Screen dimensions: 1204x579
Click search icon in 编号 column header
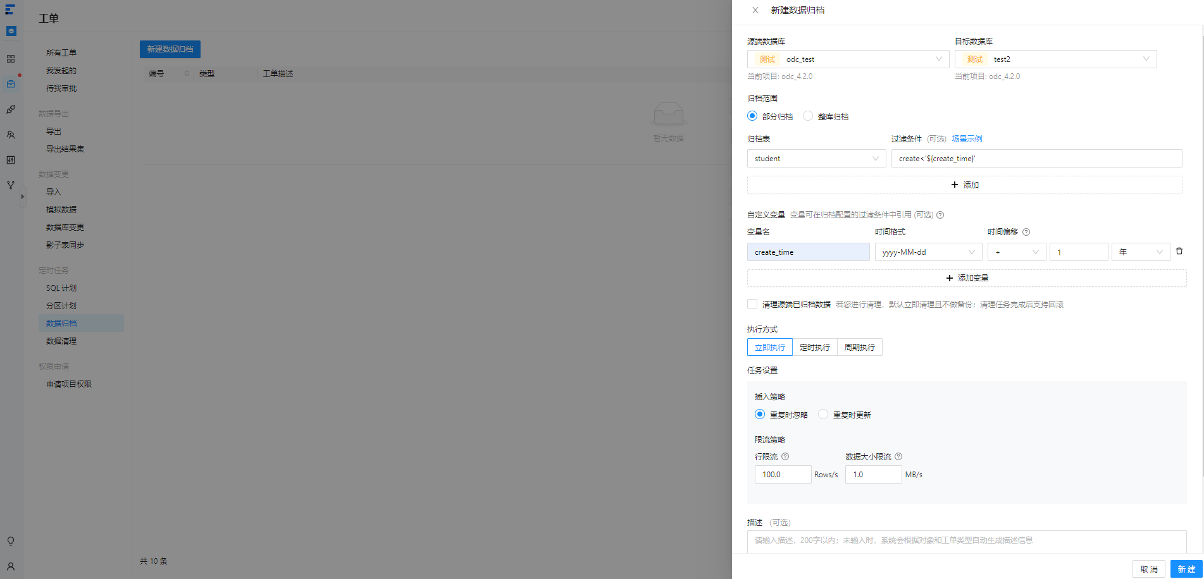[x=187, y=74]
